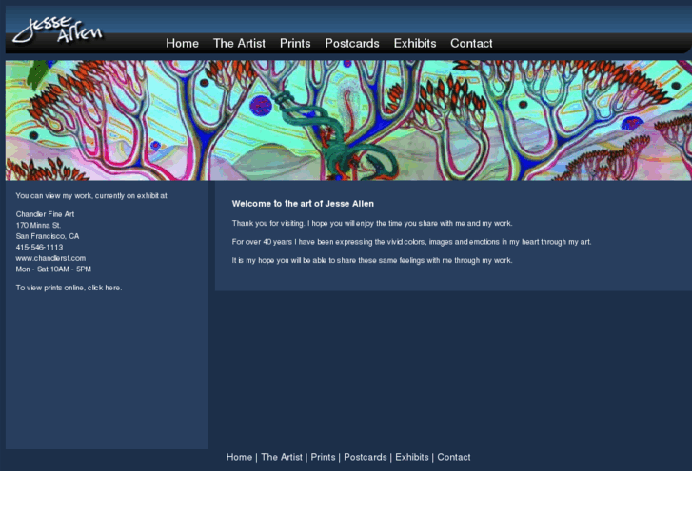Select 'Welcome to the art of Jesse Allen' heading
This screenshot has width=692, height=519.
tap(303, 204)
